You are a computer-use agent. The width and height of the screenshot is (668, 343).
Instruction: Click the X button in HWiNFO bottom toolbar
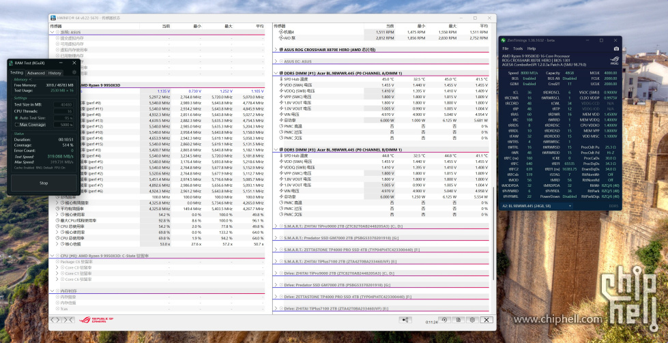click(x=487, y=320)
